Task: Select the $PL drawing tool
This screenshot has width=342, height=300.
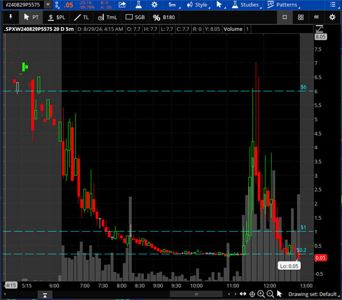Action: [57, 17]
